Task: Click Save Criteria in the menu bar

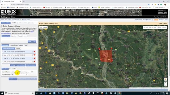Action: coord(8,20)
